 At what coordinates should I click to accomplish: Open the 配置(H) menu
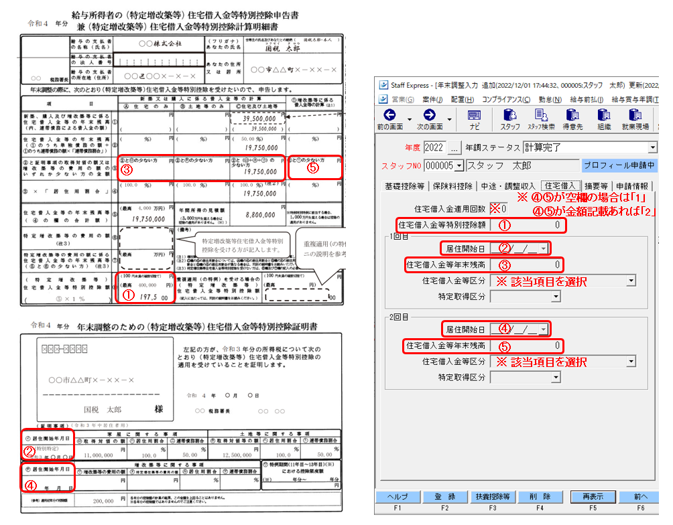(463, 100)
